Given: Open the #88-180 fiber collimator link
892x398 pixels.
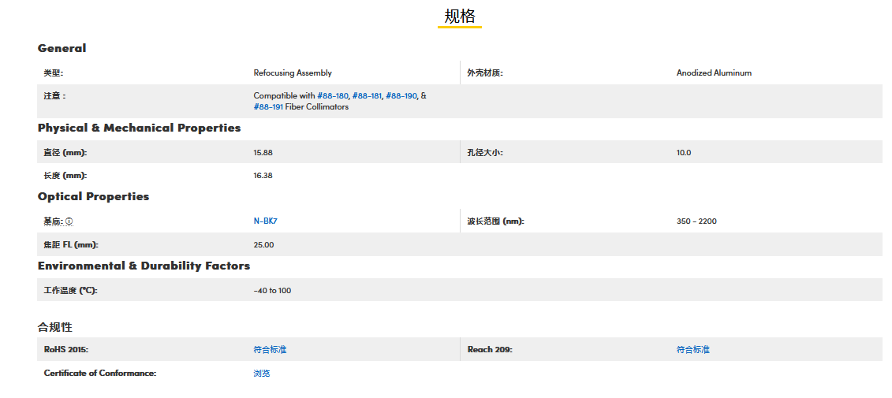Looking at the screenshot, I should coord(332,95).
